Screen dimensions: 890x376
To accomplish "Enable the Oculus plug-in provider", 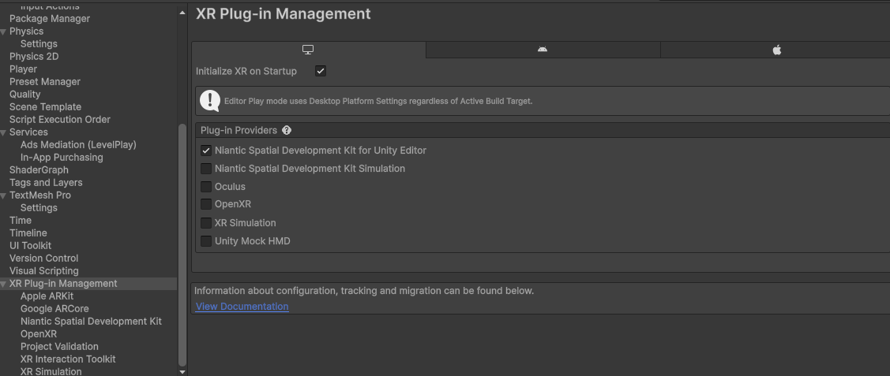I will tap(206, 187).
